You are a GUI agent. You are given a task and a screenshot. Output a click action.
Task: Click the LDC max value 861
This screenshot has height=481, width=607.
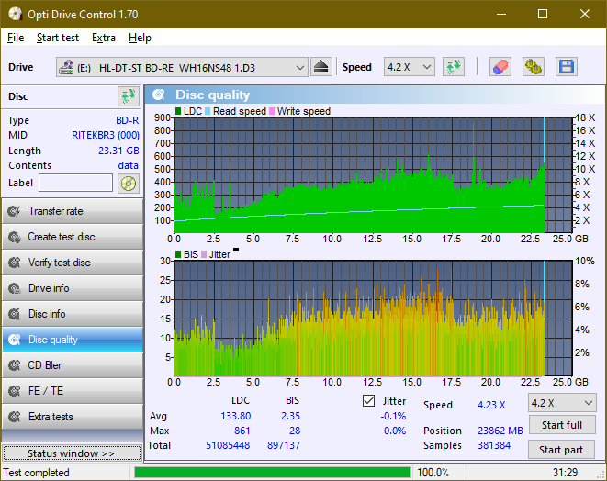(x=242, y=431)
